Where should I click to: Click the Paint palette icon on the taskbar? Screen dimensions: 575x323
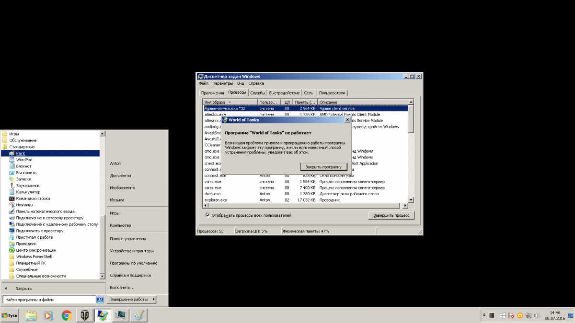(138, 315)
